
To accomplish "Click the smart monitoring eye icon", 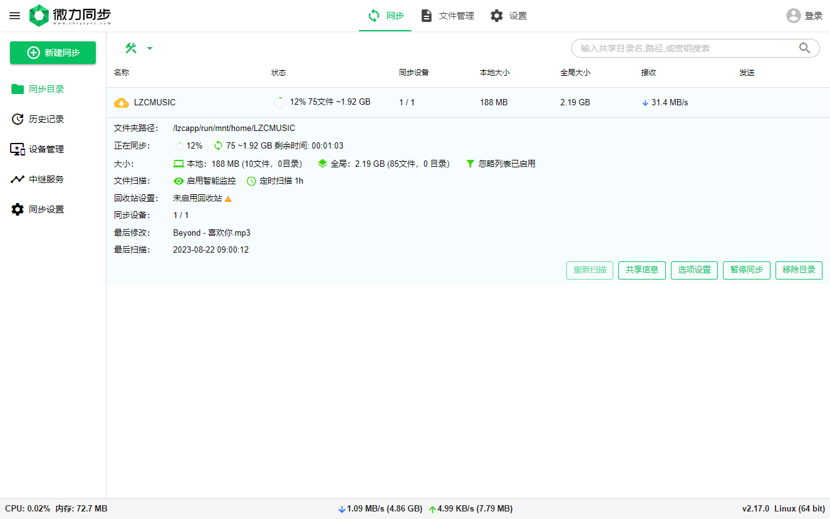I will 179,181.
